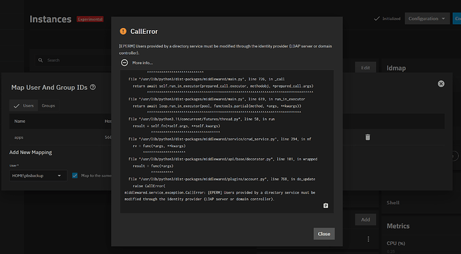461x254 pixels.
Task: Close the CallError dialog
Action: point(323,234)
